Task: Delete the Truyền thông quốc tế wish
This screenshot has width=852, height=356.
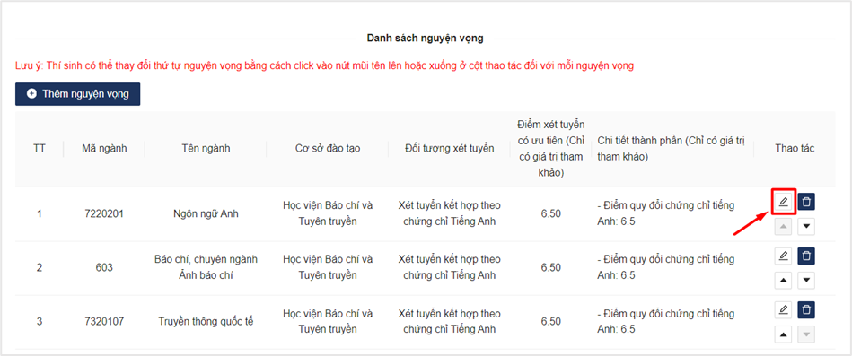Action: (806, 310)
